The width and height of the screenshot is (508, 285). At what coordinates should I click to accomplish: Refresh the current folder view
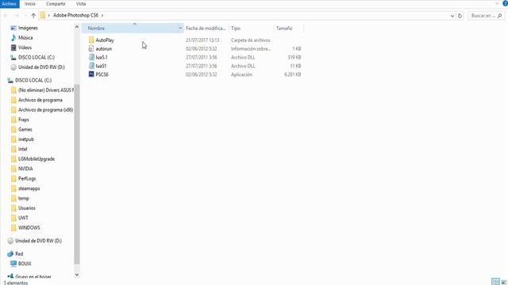[x=460, y=16]
